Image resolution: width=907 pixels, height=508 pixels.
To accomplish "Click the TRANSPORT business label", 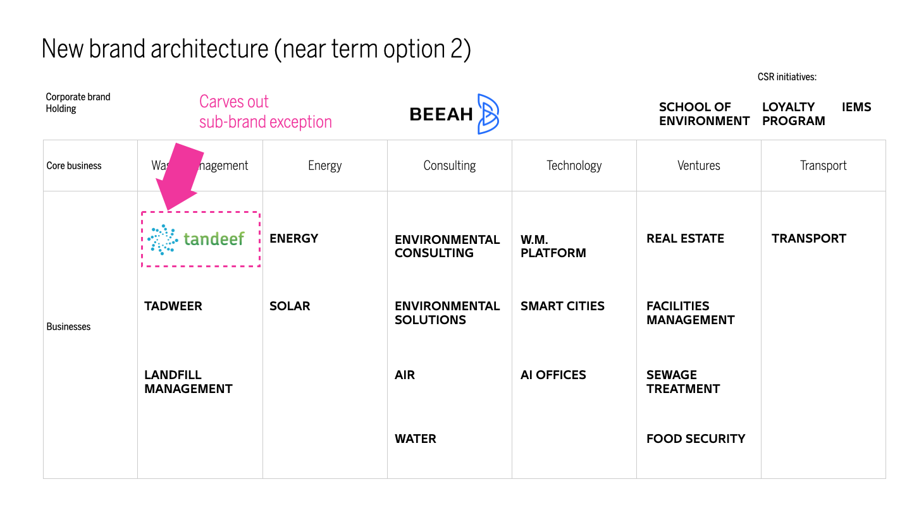I will click(809, 239).
